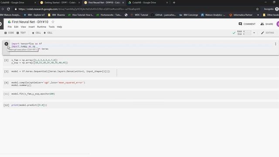The height and width of the screenshot is (157, 279).
Task: Switch to the Getting Started - DIY#1 tab
Action: (x=60, y=3)
